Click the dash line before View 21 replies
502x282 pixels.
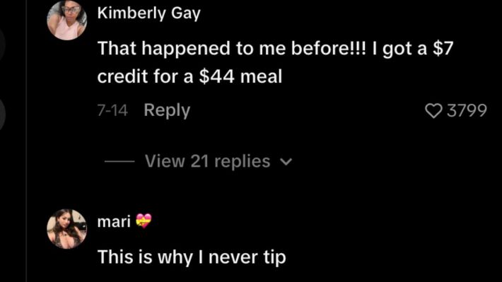pos(119,161)
